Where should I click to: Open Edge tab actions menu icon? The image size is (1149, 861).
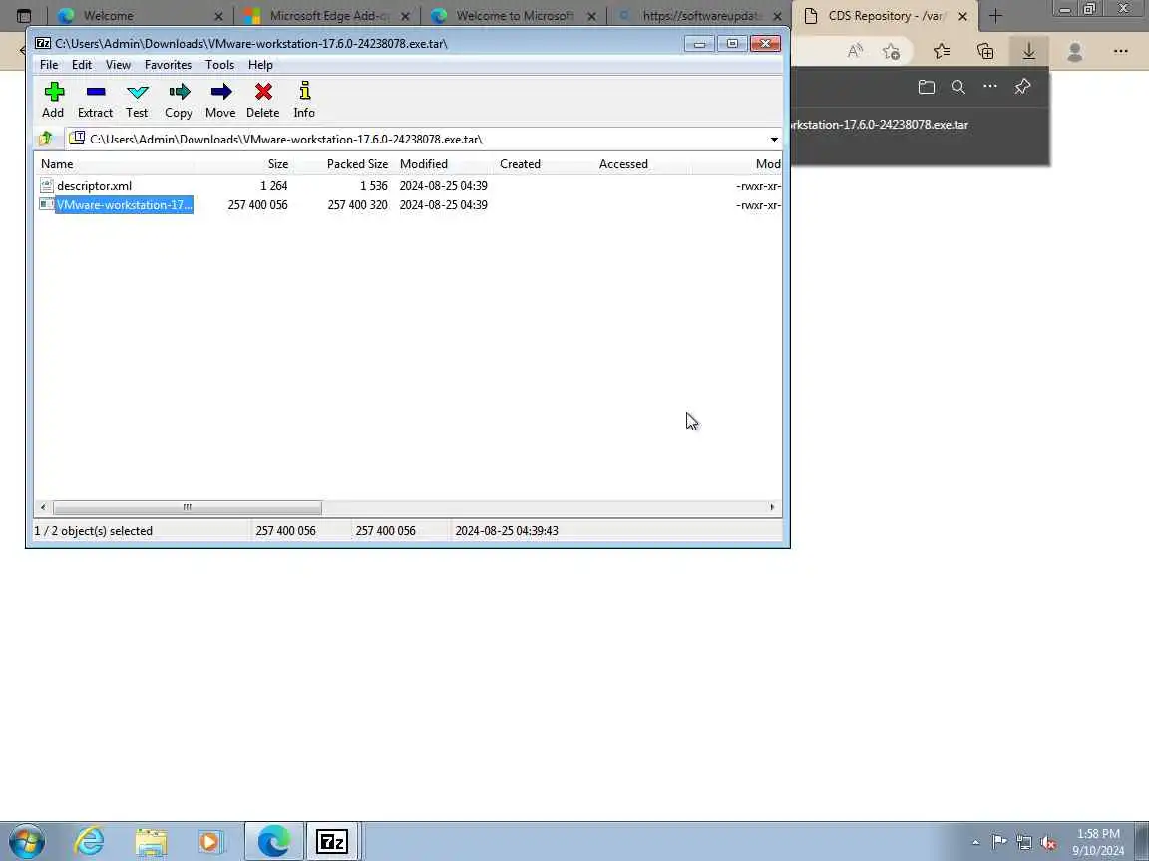pos(24,15)
